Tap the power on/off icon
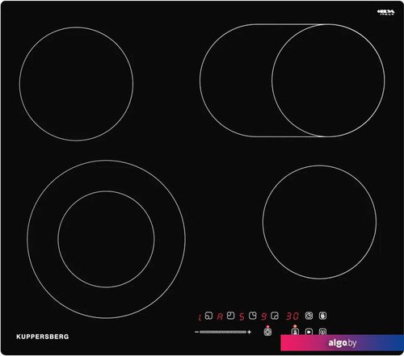404x356 pixels. [322, 332]
